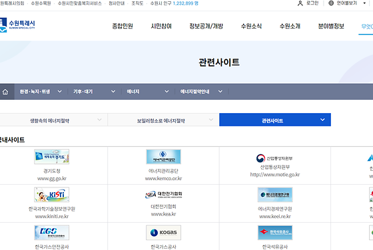Open the KOGAS logo

coord(163,233)
